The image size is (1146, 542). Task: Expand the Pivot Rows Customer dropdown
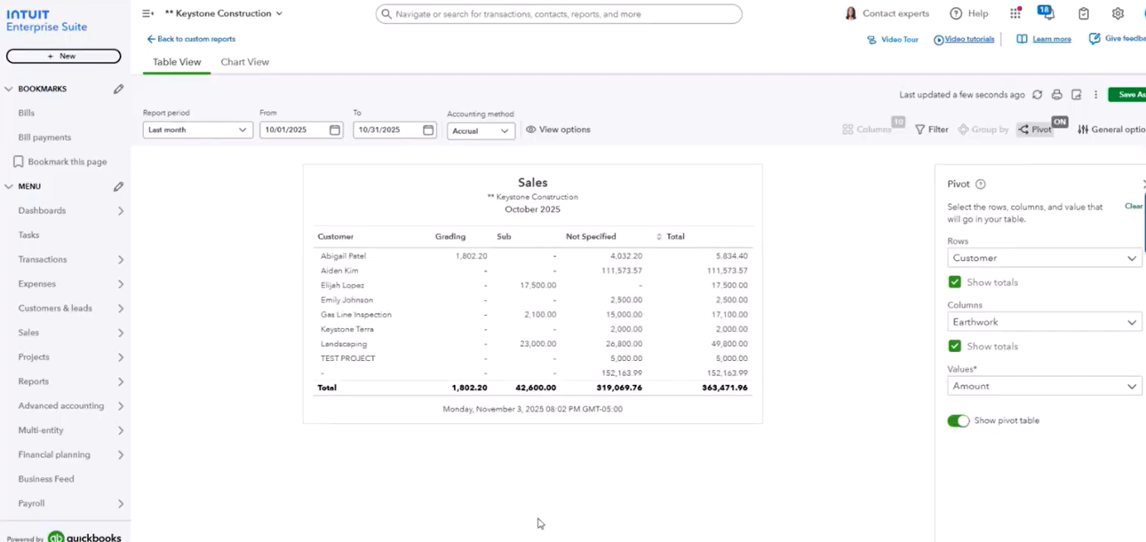(1044, 258)
